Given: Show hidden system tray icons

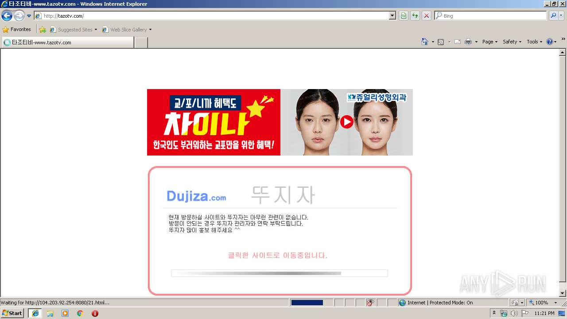Looking at the screenshot, I should pyautogui.click(x=494, y=313).
